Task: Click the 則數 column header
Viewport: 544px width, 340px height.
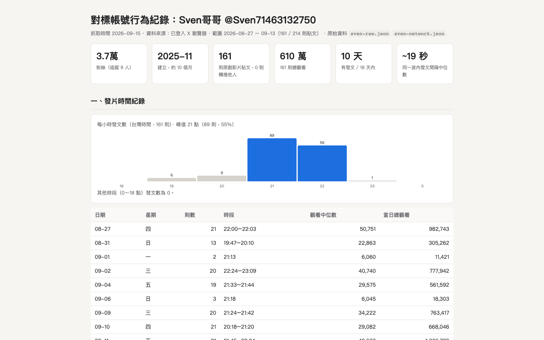Action: click(x=190, y=215)
